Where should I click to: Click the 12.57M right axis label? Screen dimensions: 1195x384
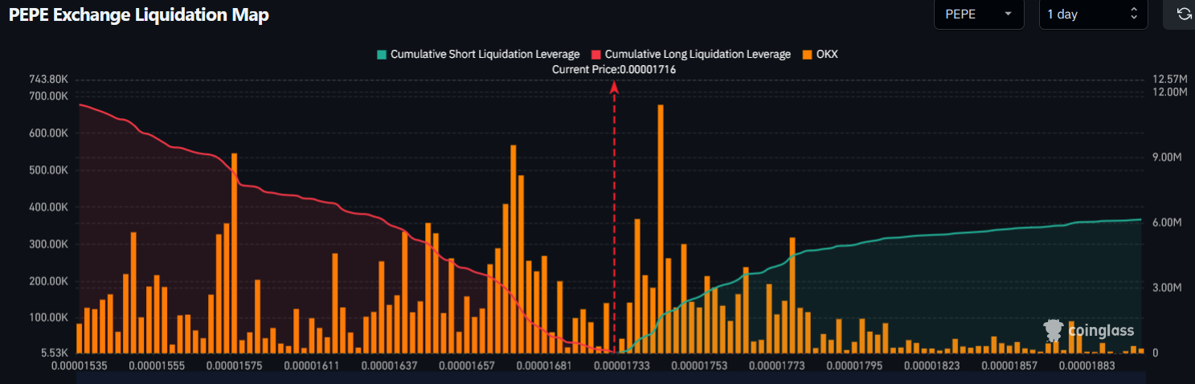click(x=1169, y=80)
